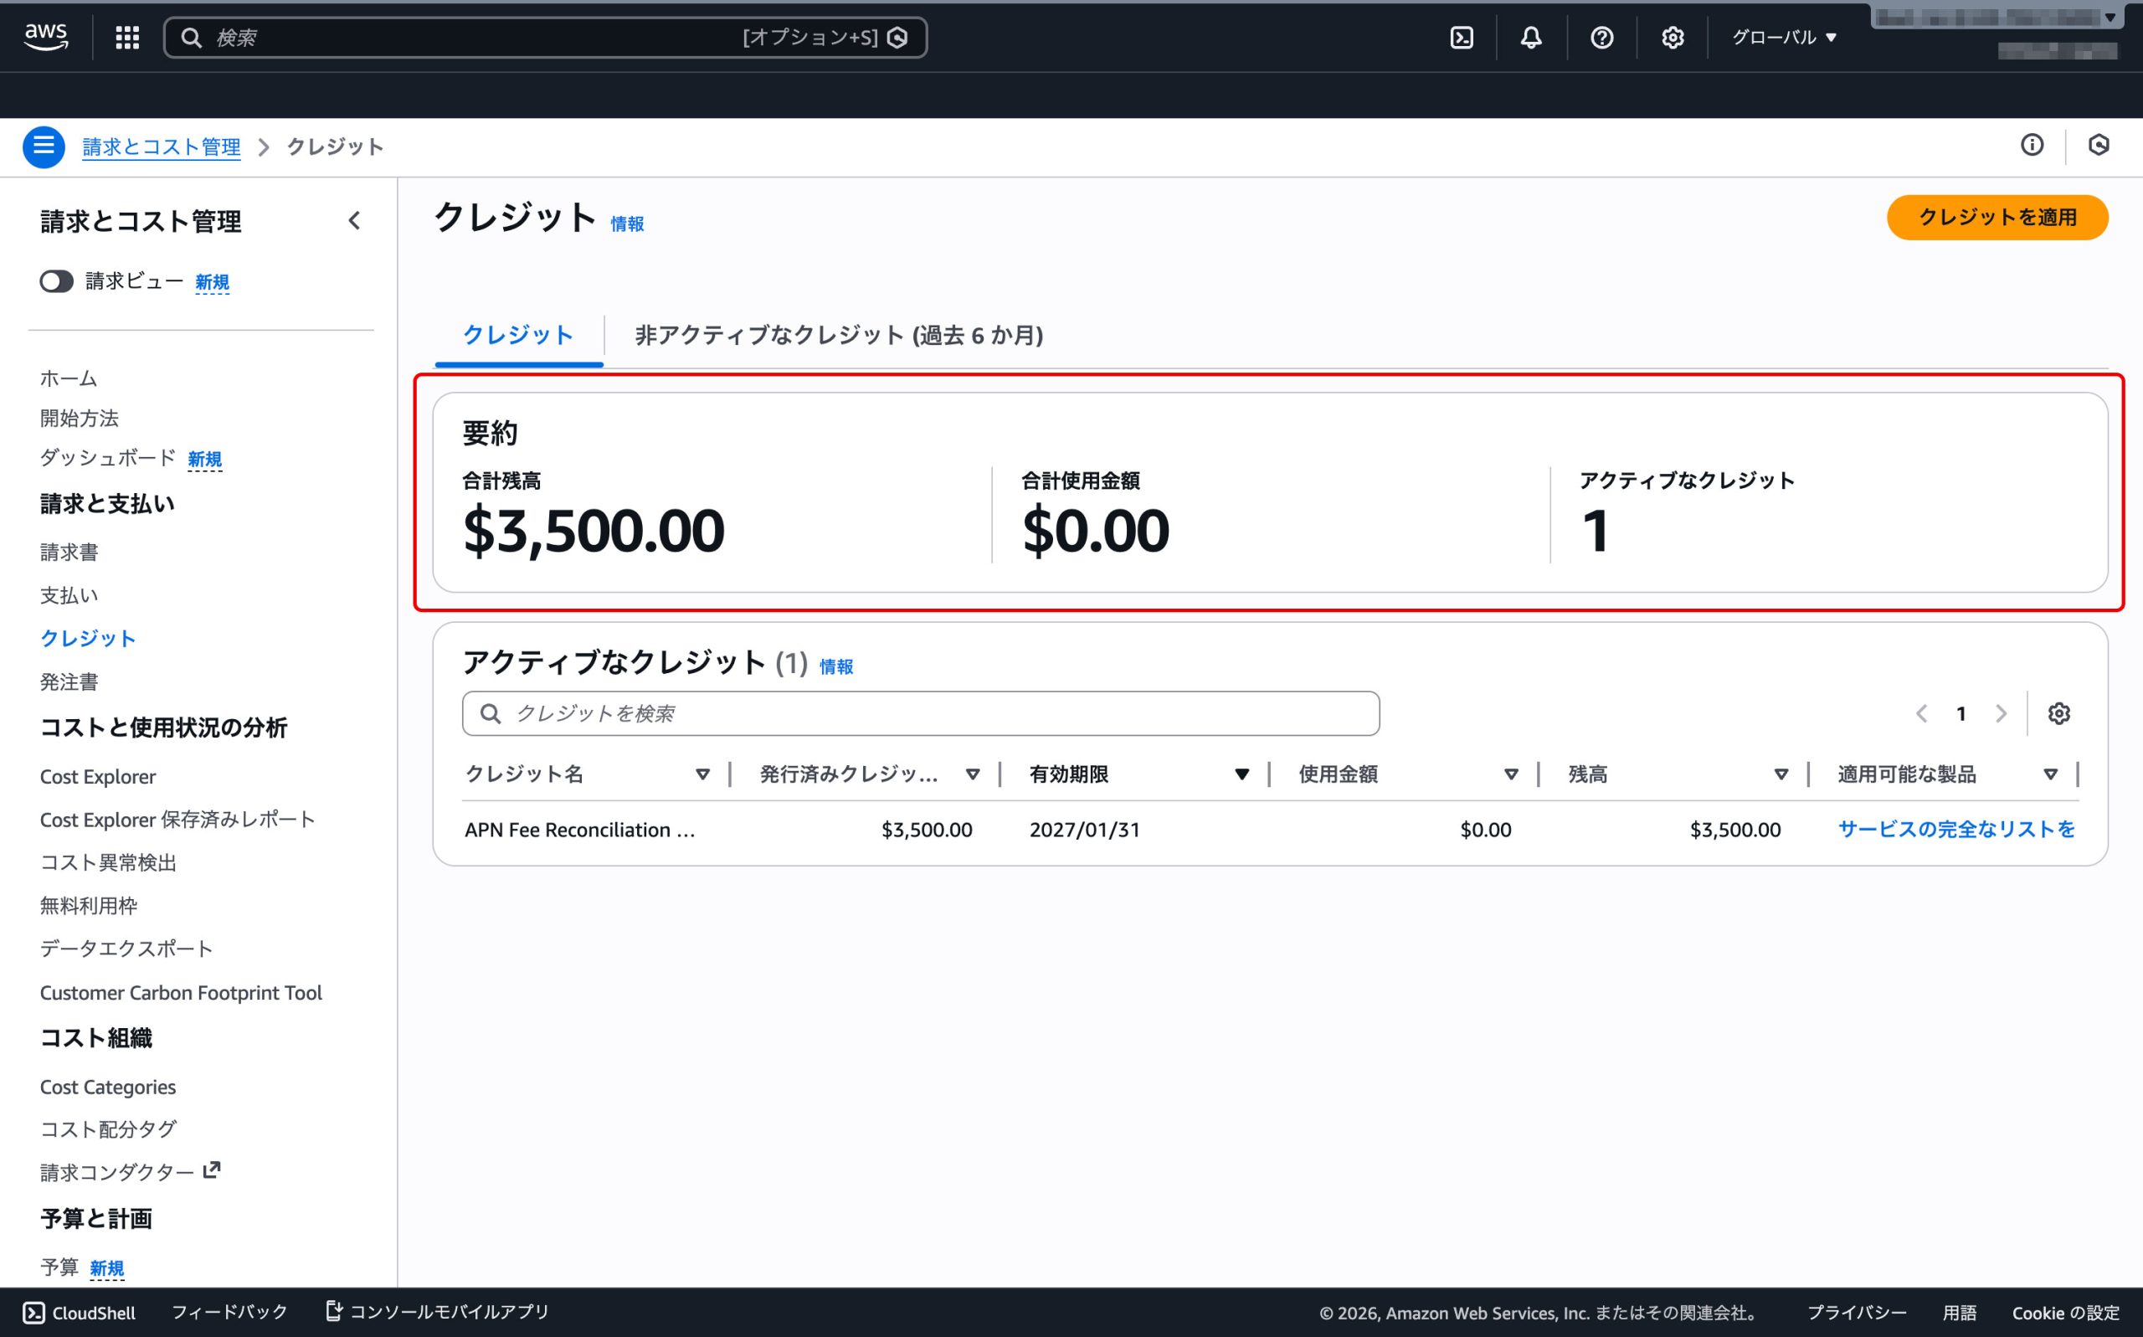Open サービスの完全なリスト link
2143x1337 pixels.
[1955, 830]
